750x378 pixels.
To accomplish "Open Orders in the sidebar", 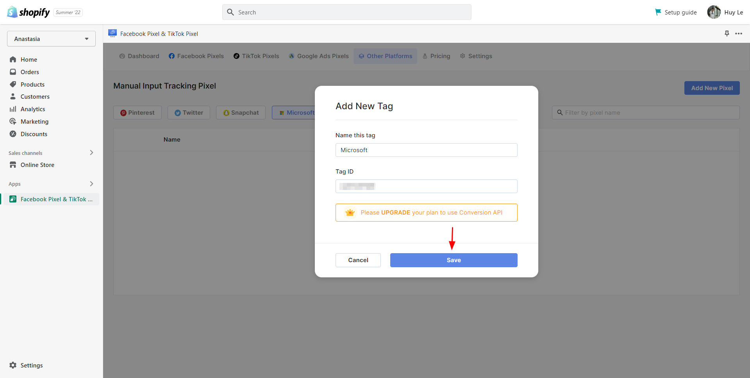I will point(30,72).
